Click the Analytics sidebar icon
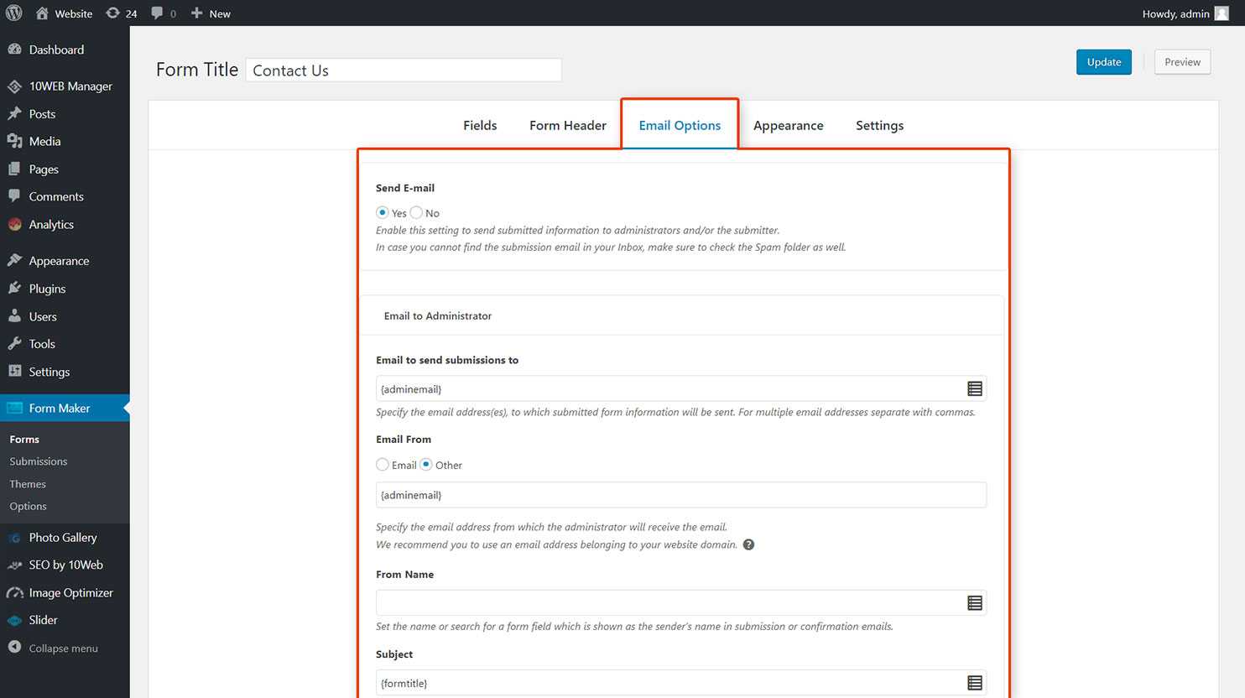Viewport: 1245px width, 698px height. [x=14, y=225]
